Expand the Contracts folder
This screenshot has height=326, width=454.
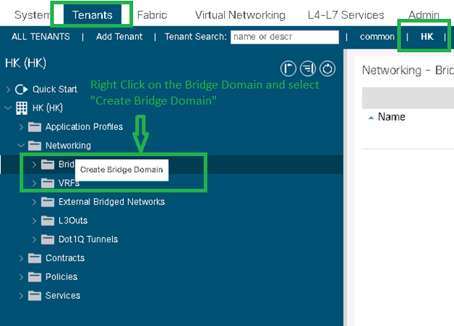click(21, 258)
